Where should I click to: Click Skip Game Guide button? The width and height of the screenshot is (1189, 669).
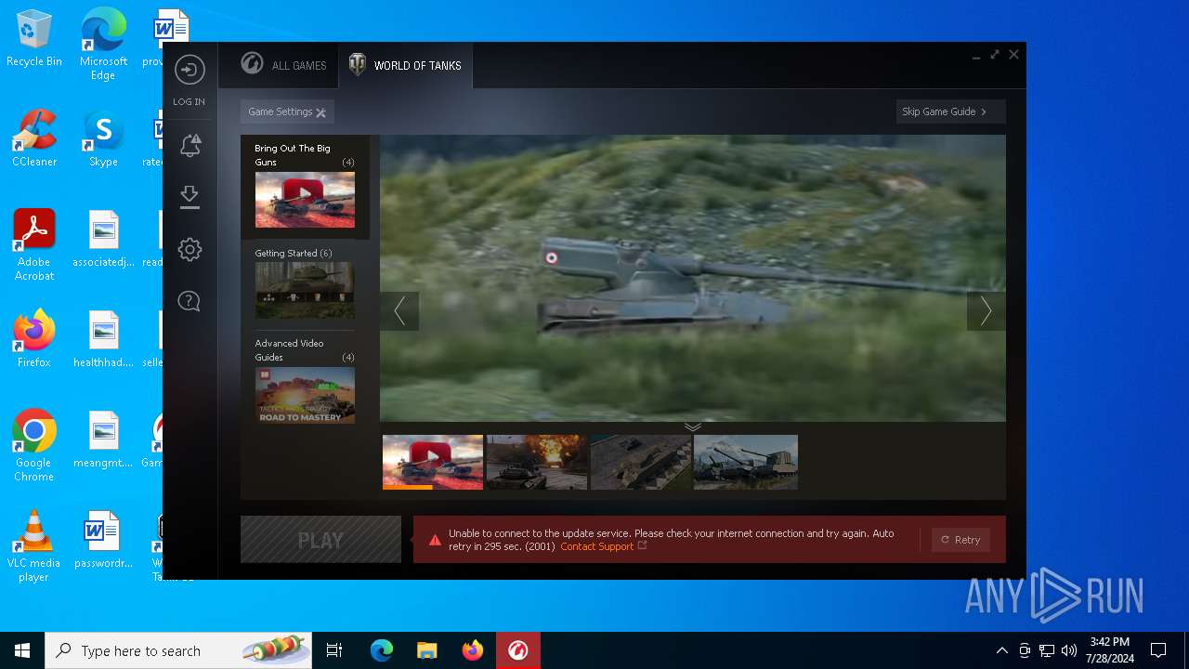(x=950, y=111)
